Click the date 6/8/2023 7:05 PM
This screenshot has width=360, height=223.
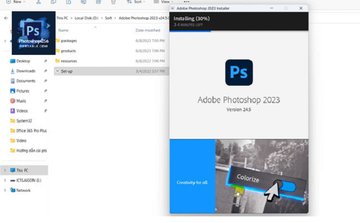pyautogui.click(x=150, y=40)
